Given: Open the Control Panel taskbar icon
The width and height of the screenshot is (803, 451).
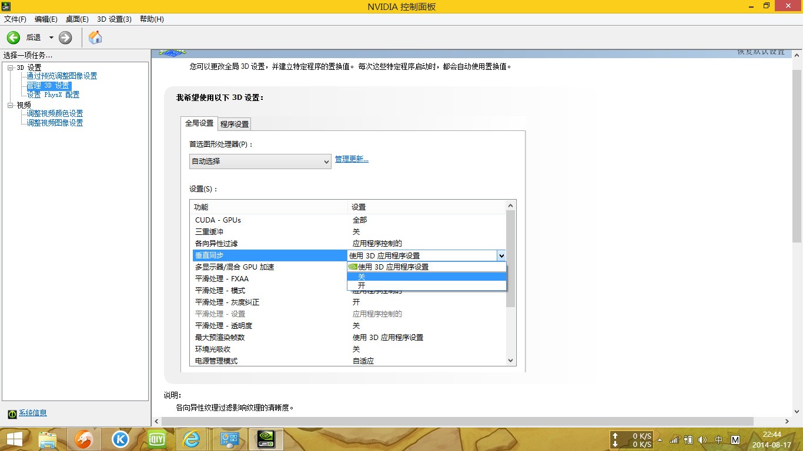Looking at the screenshot, I should click(x=229, y=439).
